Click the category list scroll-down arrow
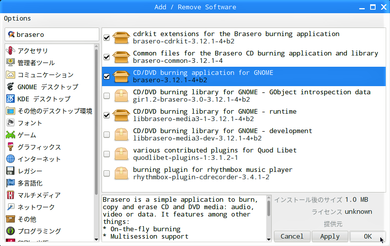Viewport: 390px width, 246px height. click(97, 239)
